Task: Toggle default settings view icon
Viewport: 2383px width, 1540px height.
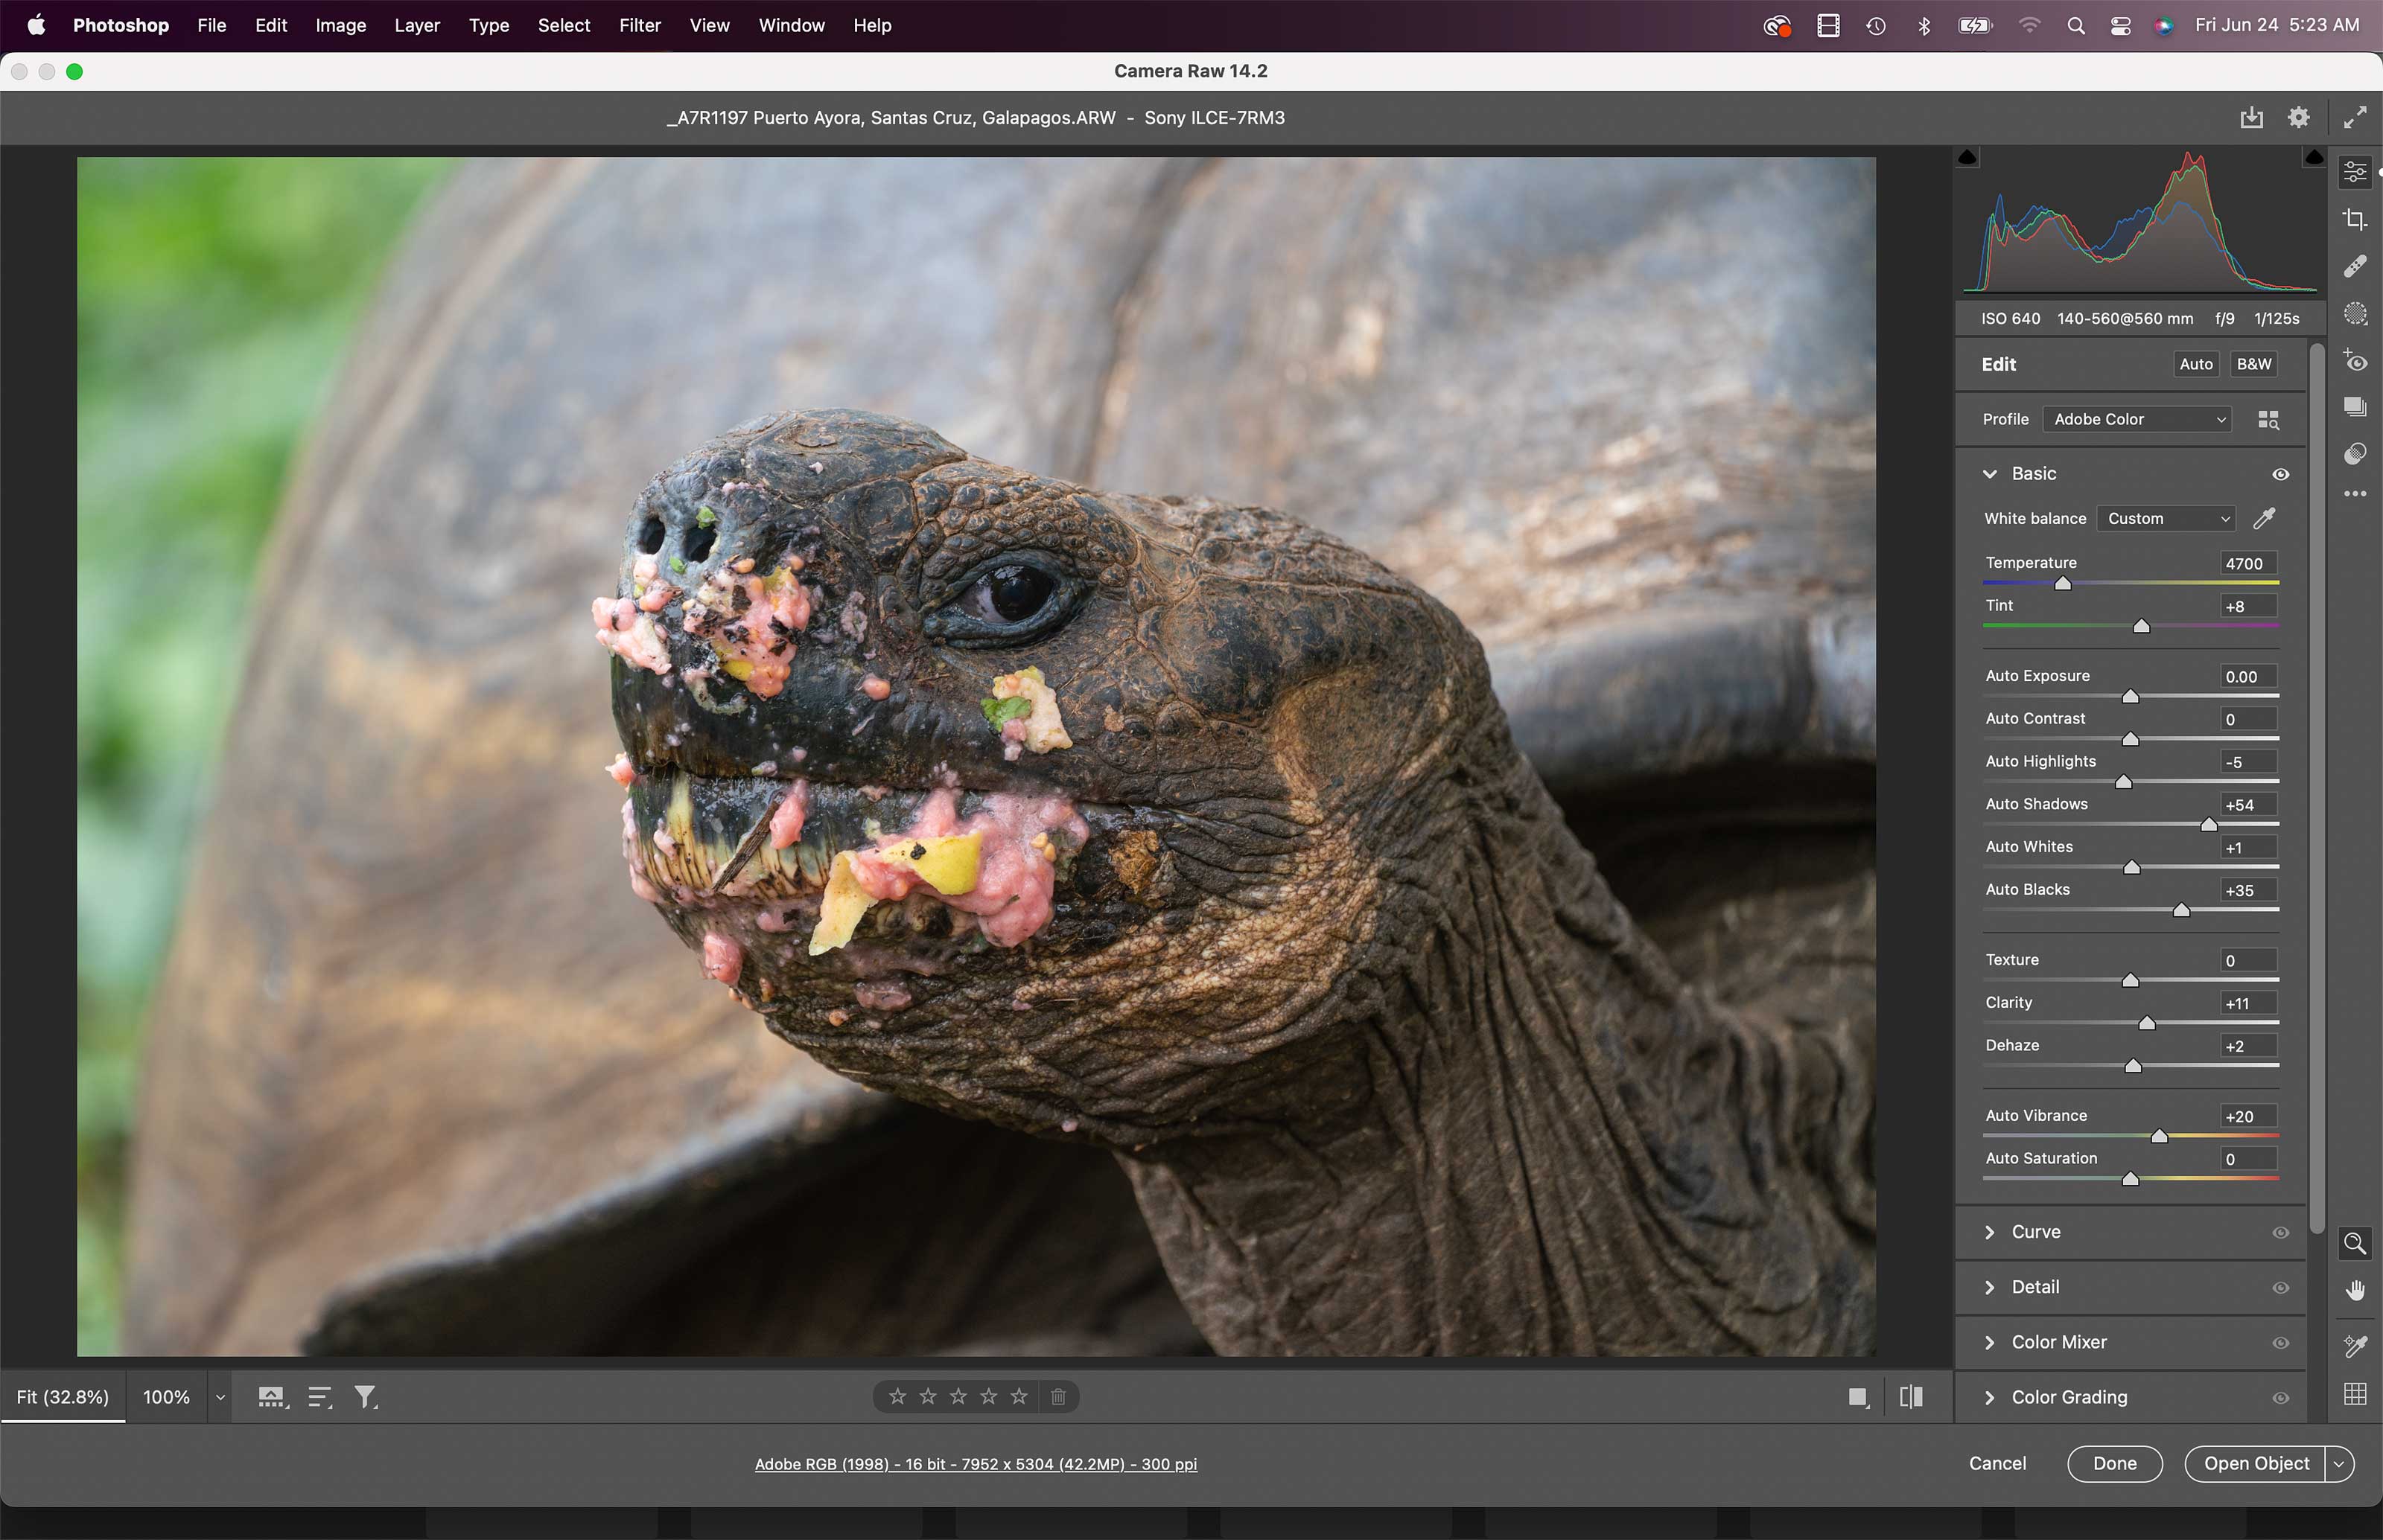Action: click(x=1859, y=1397)
